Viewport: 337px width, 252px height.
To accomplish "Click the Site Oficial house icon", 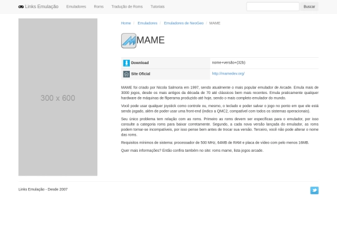I will click(126, 74).
